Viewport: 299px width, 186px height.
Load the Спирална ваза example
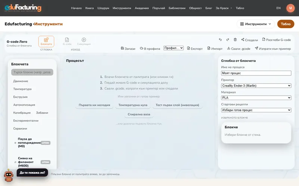pyautogui.click(x=139, y=114)
